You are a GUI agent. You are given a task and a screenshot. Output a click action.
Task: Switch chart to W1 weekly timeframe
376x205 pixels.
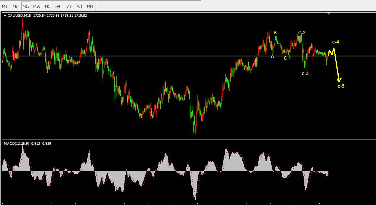pyautogui.click(x=80, y=6)
